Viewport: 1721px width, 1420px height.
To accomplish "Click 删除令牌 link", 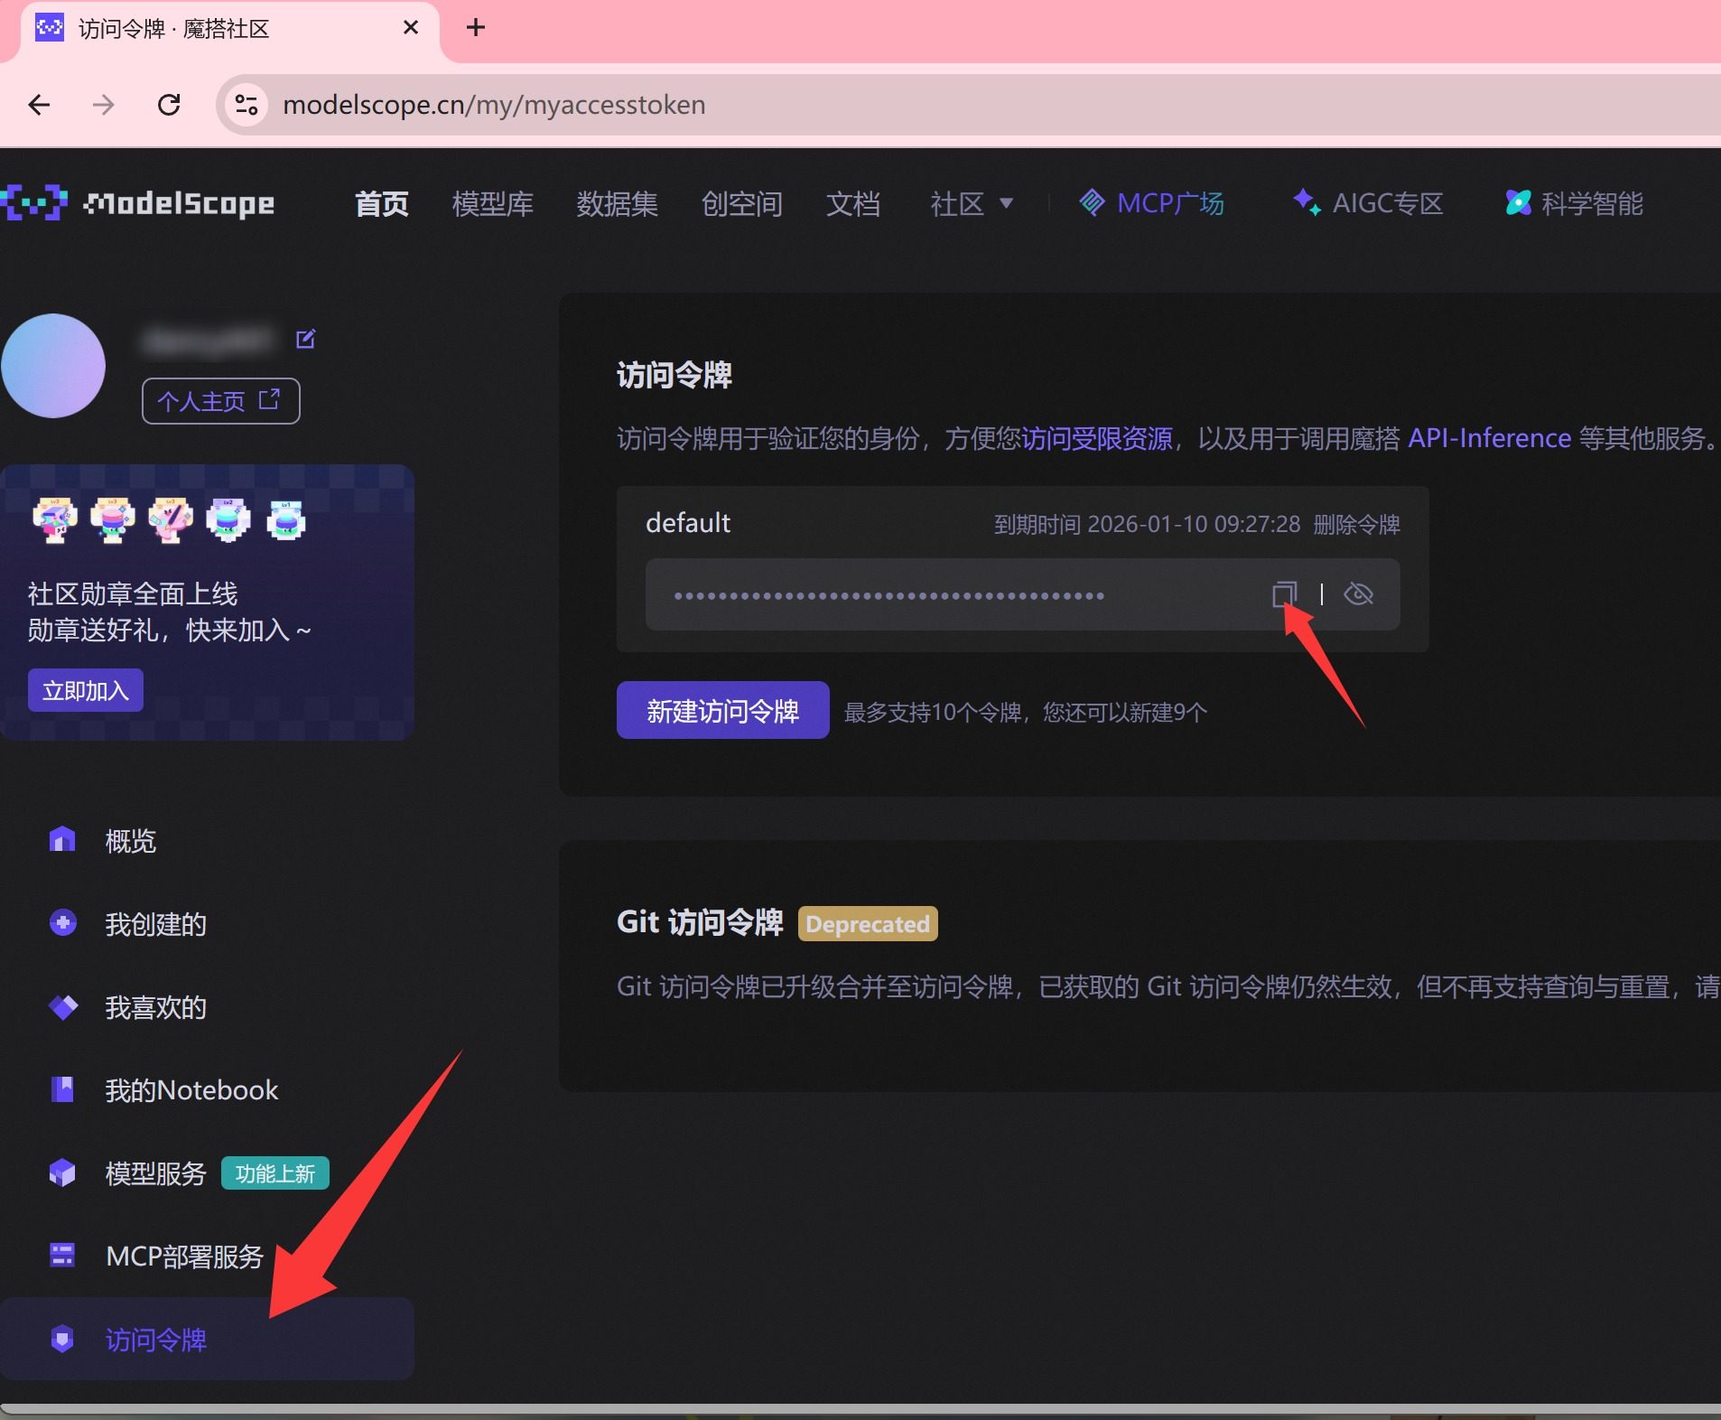I will point(1356,524).
